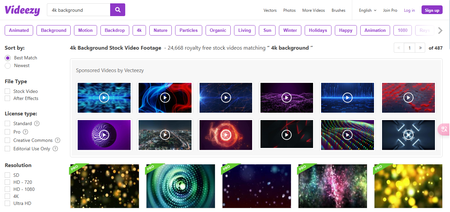Select the Animated tag
Image resolution: width=450 pixels, height=212 pixels.
tap(19, 30)
